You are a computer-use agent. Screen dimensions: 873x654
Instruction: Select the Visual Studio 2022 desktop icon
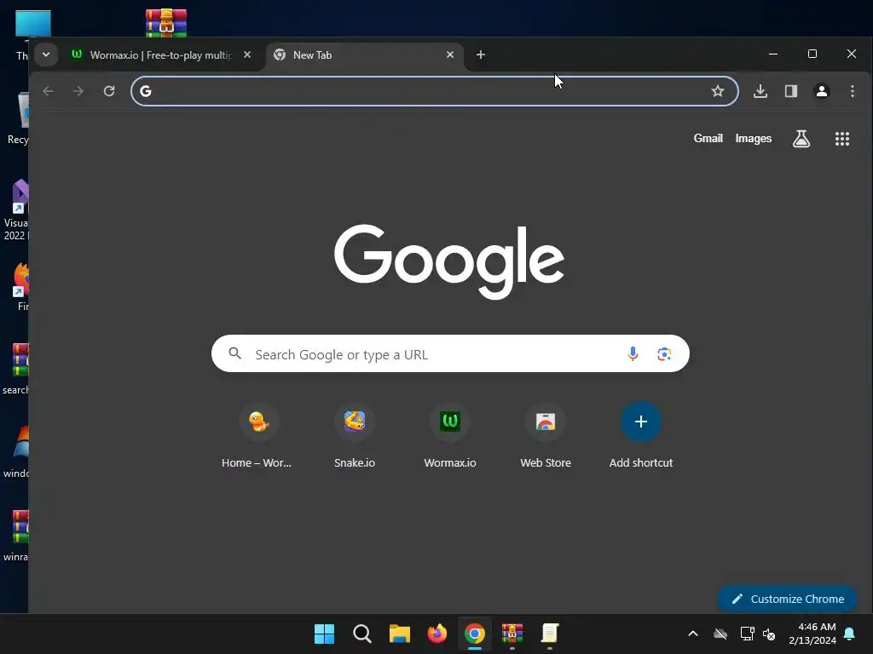pyautogui.click(x=16, y=210)
